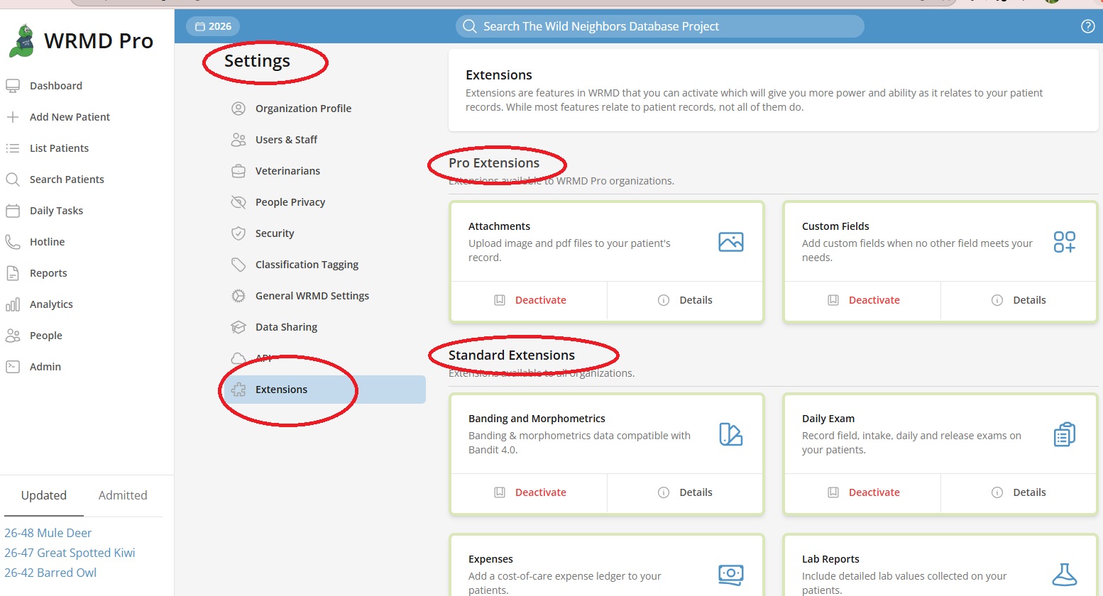Screen dimensions: 1103x596
Task: Click the Security shield icon
Action: [x=238, y=233]
